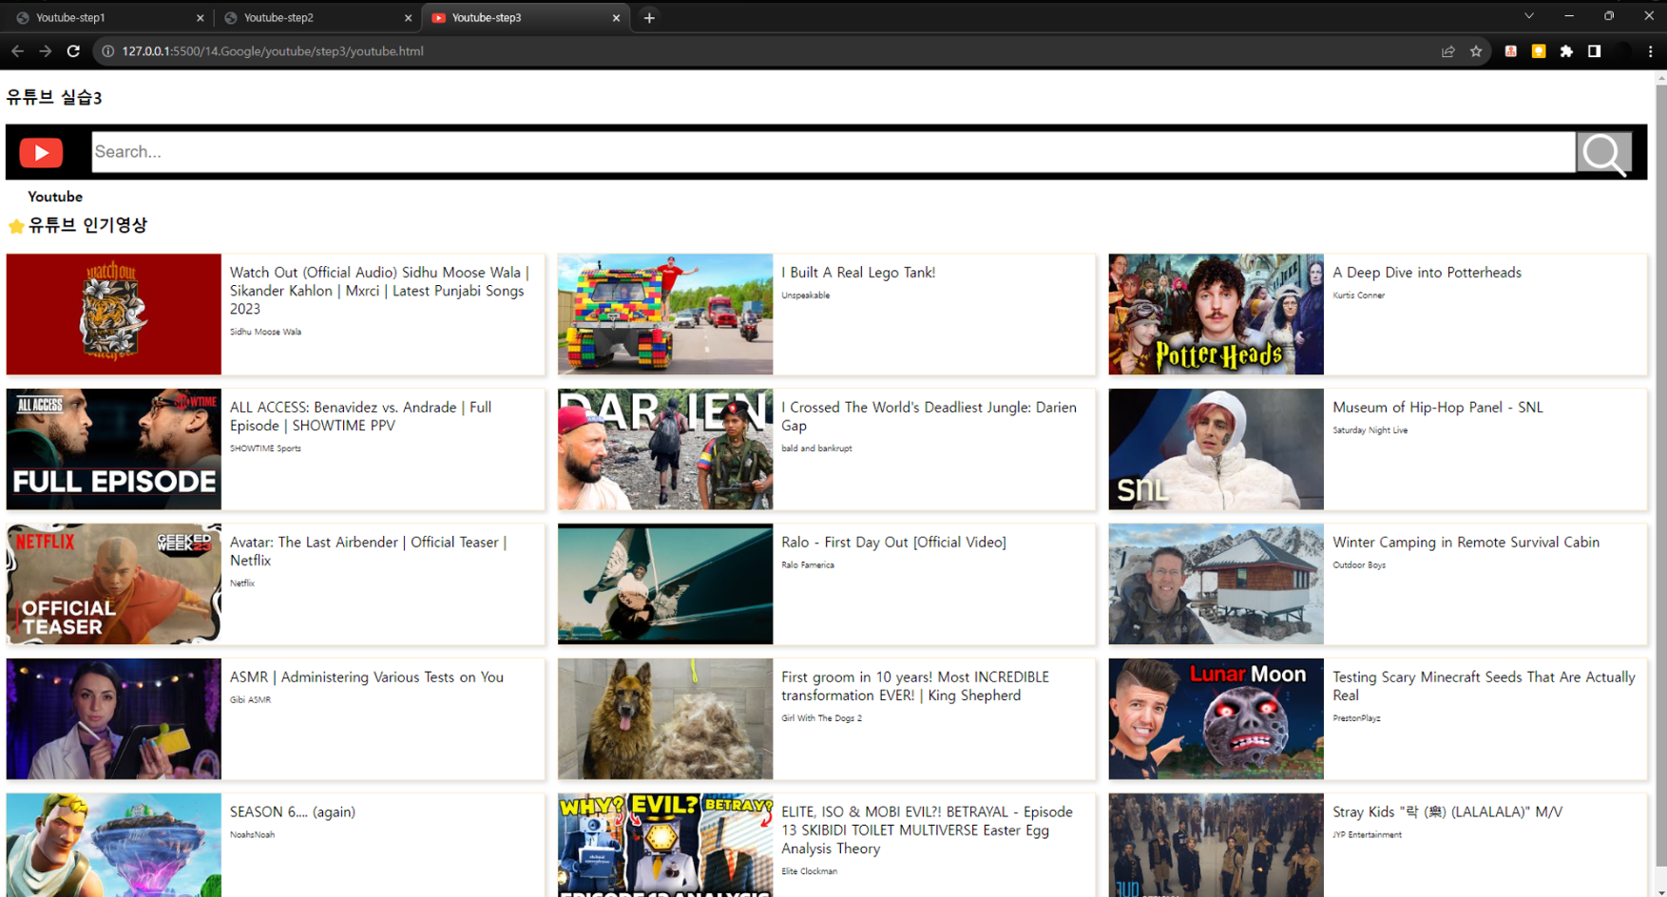The width and height of the screenshot is (1667, 897).
Task: Open the Potter Heads video thumbnail
Action: [1217, 314]
